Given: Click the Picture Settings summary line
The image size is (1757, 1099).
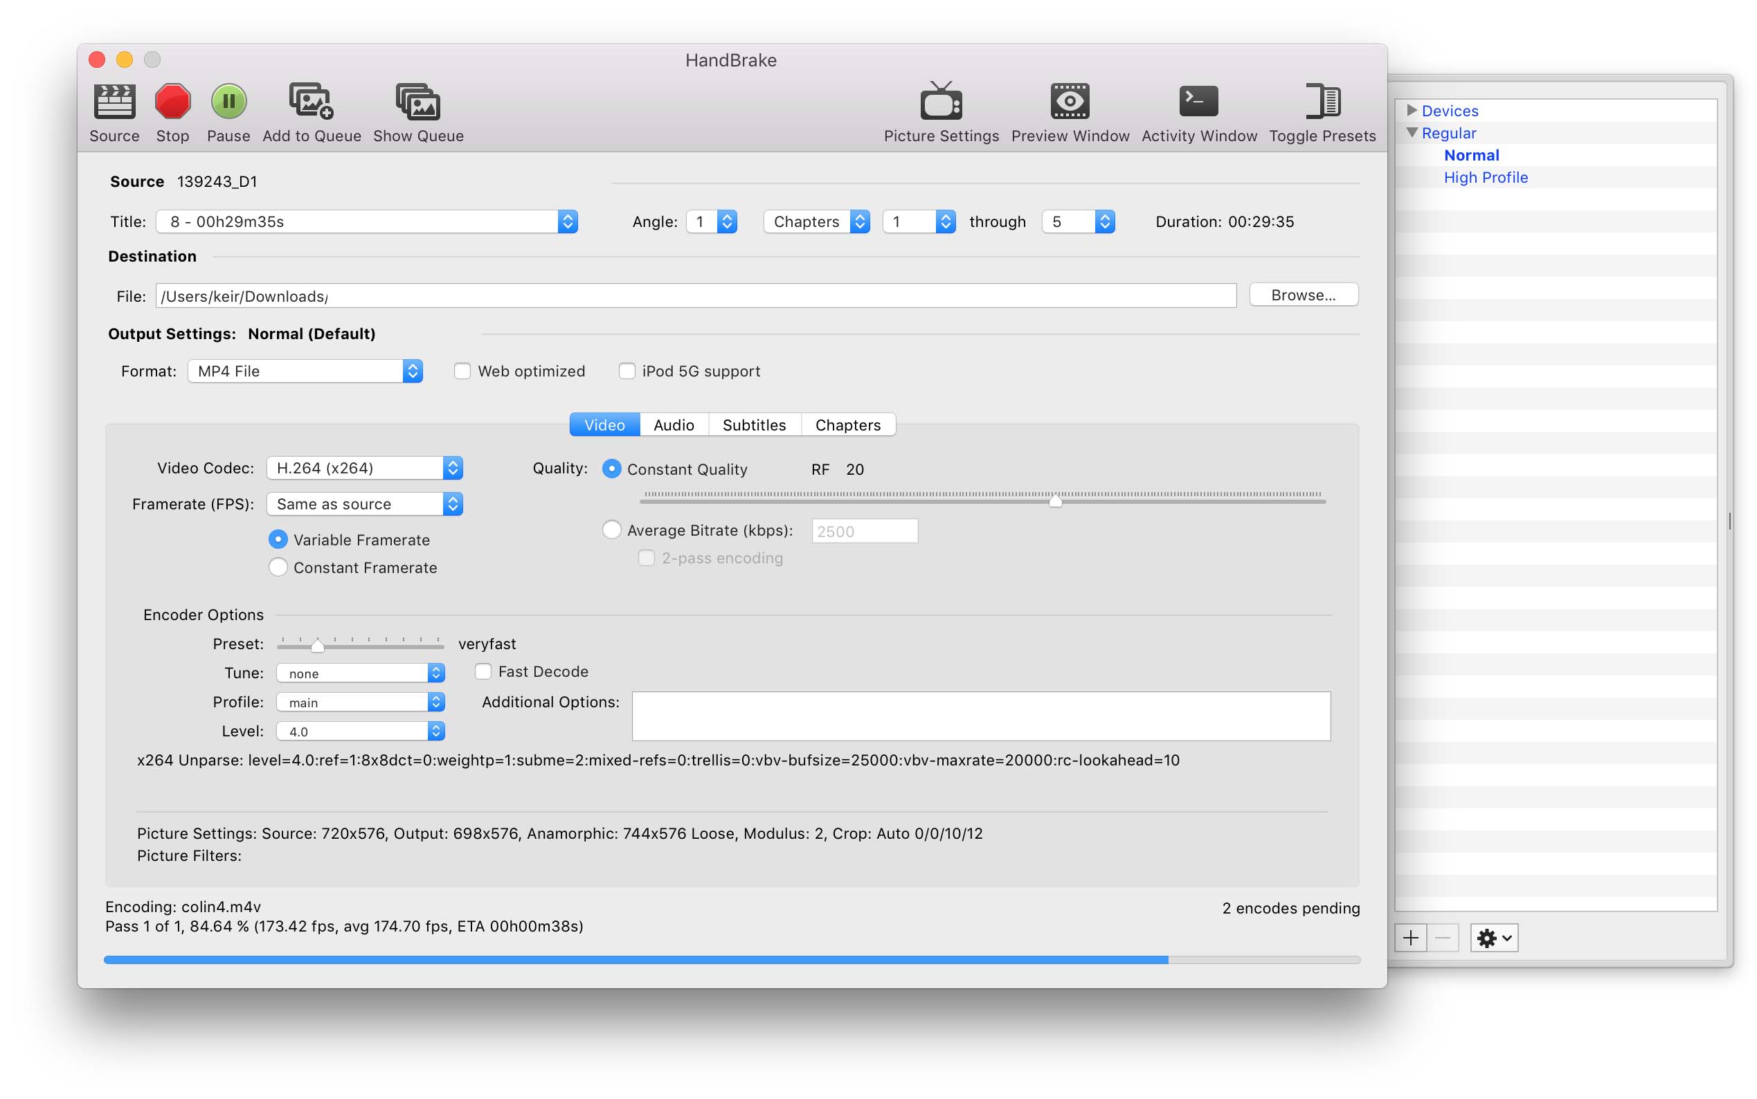Looking at the screenshot, I should (560, 834).
